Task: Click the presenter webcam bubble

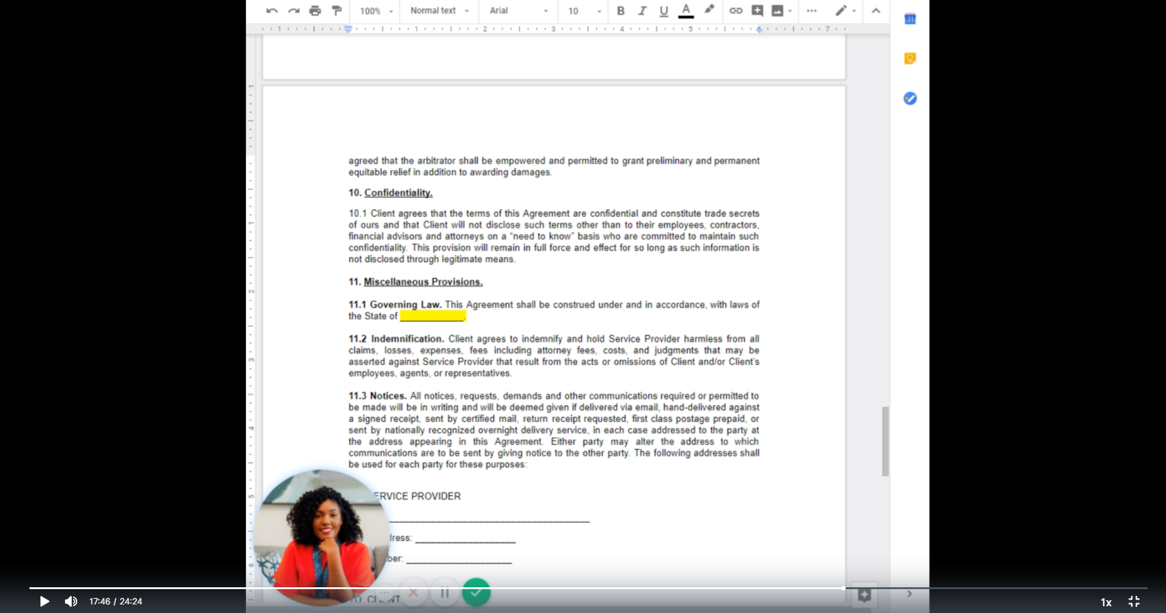Action: point(321,538)
